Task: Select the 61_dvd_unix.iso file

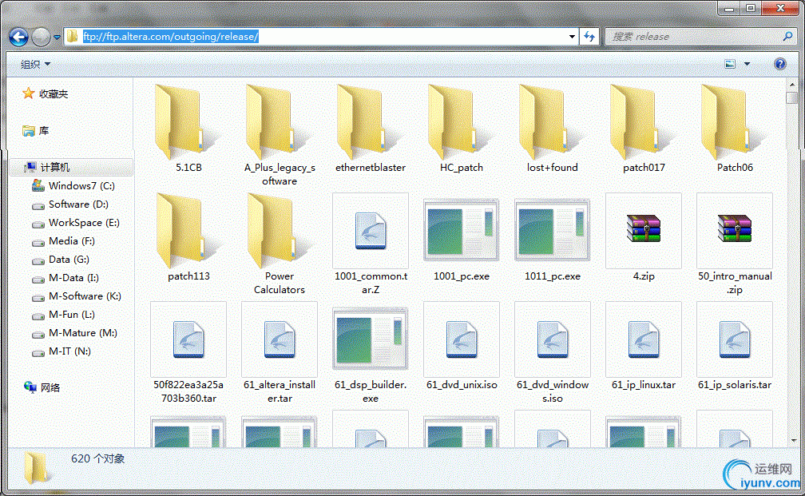Action: pos(462,346)
